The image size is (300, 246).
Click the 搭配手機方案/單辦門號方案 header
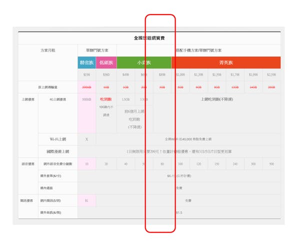[198, 50]
